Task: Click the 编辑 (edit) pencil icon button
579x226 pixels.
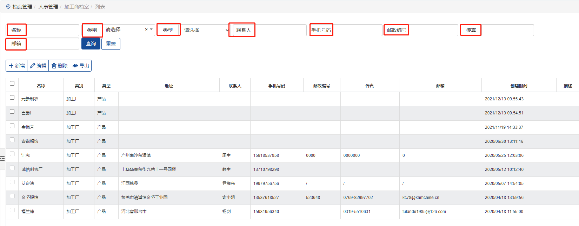Action: click(38, 66)
